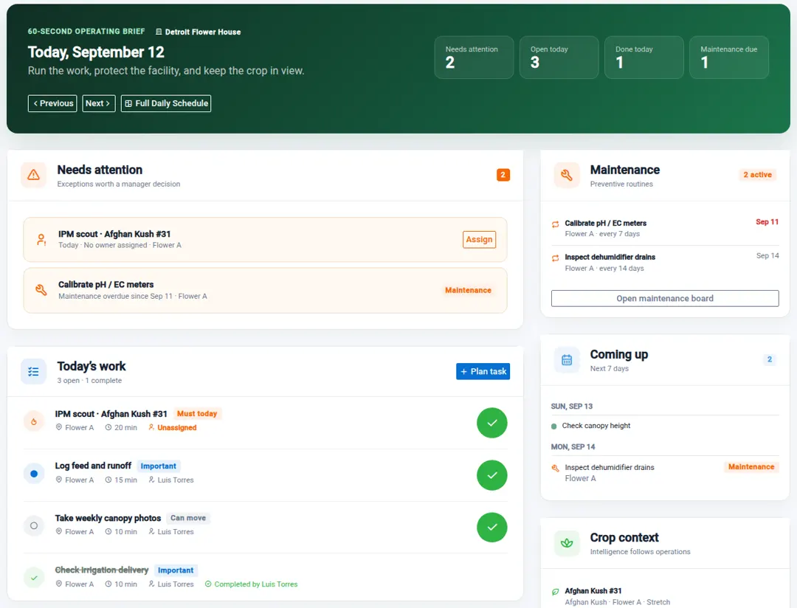Click the 'Today, September 12' heading
This screenshot has height=608, width=797.
(x=96, y=52)
